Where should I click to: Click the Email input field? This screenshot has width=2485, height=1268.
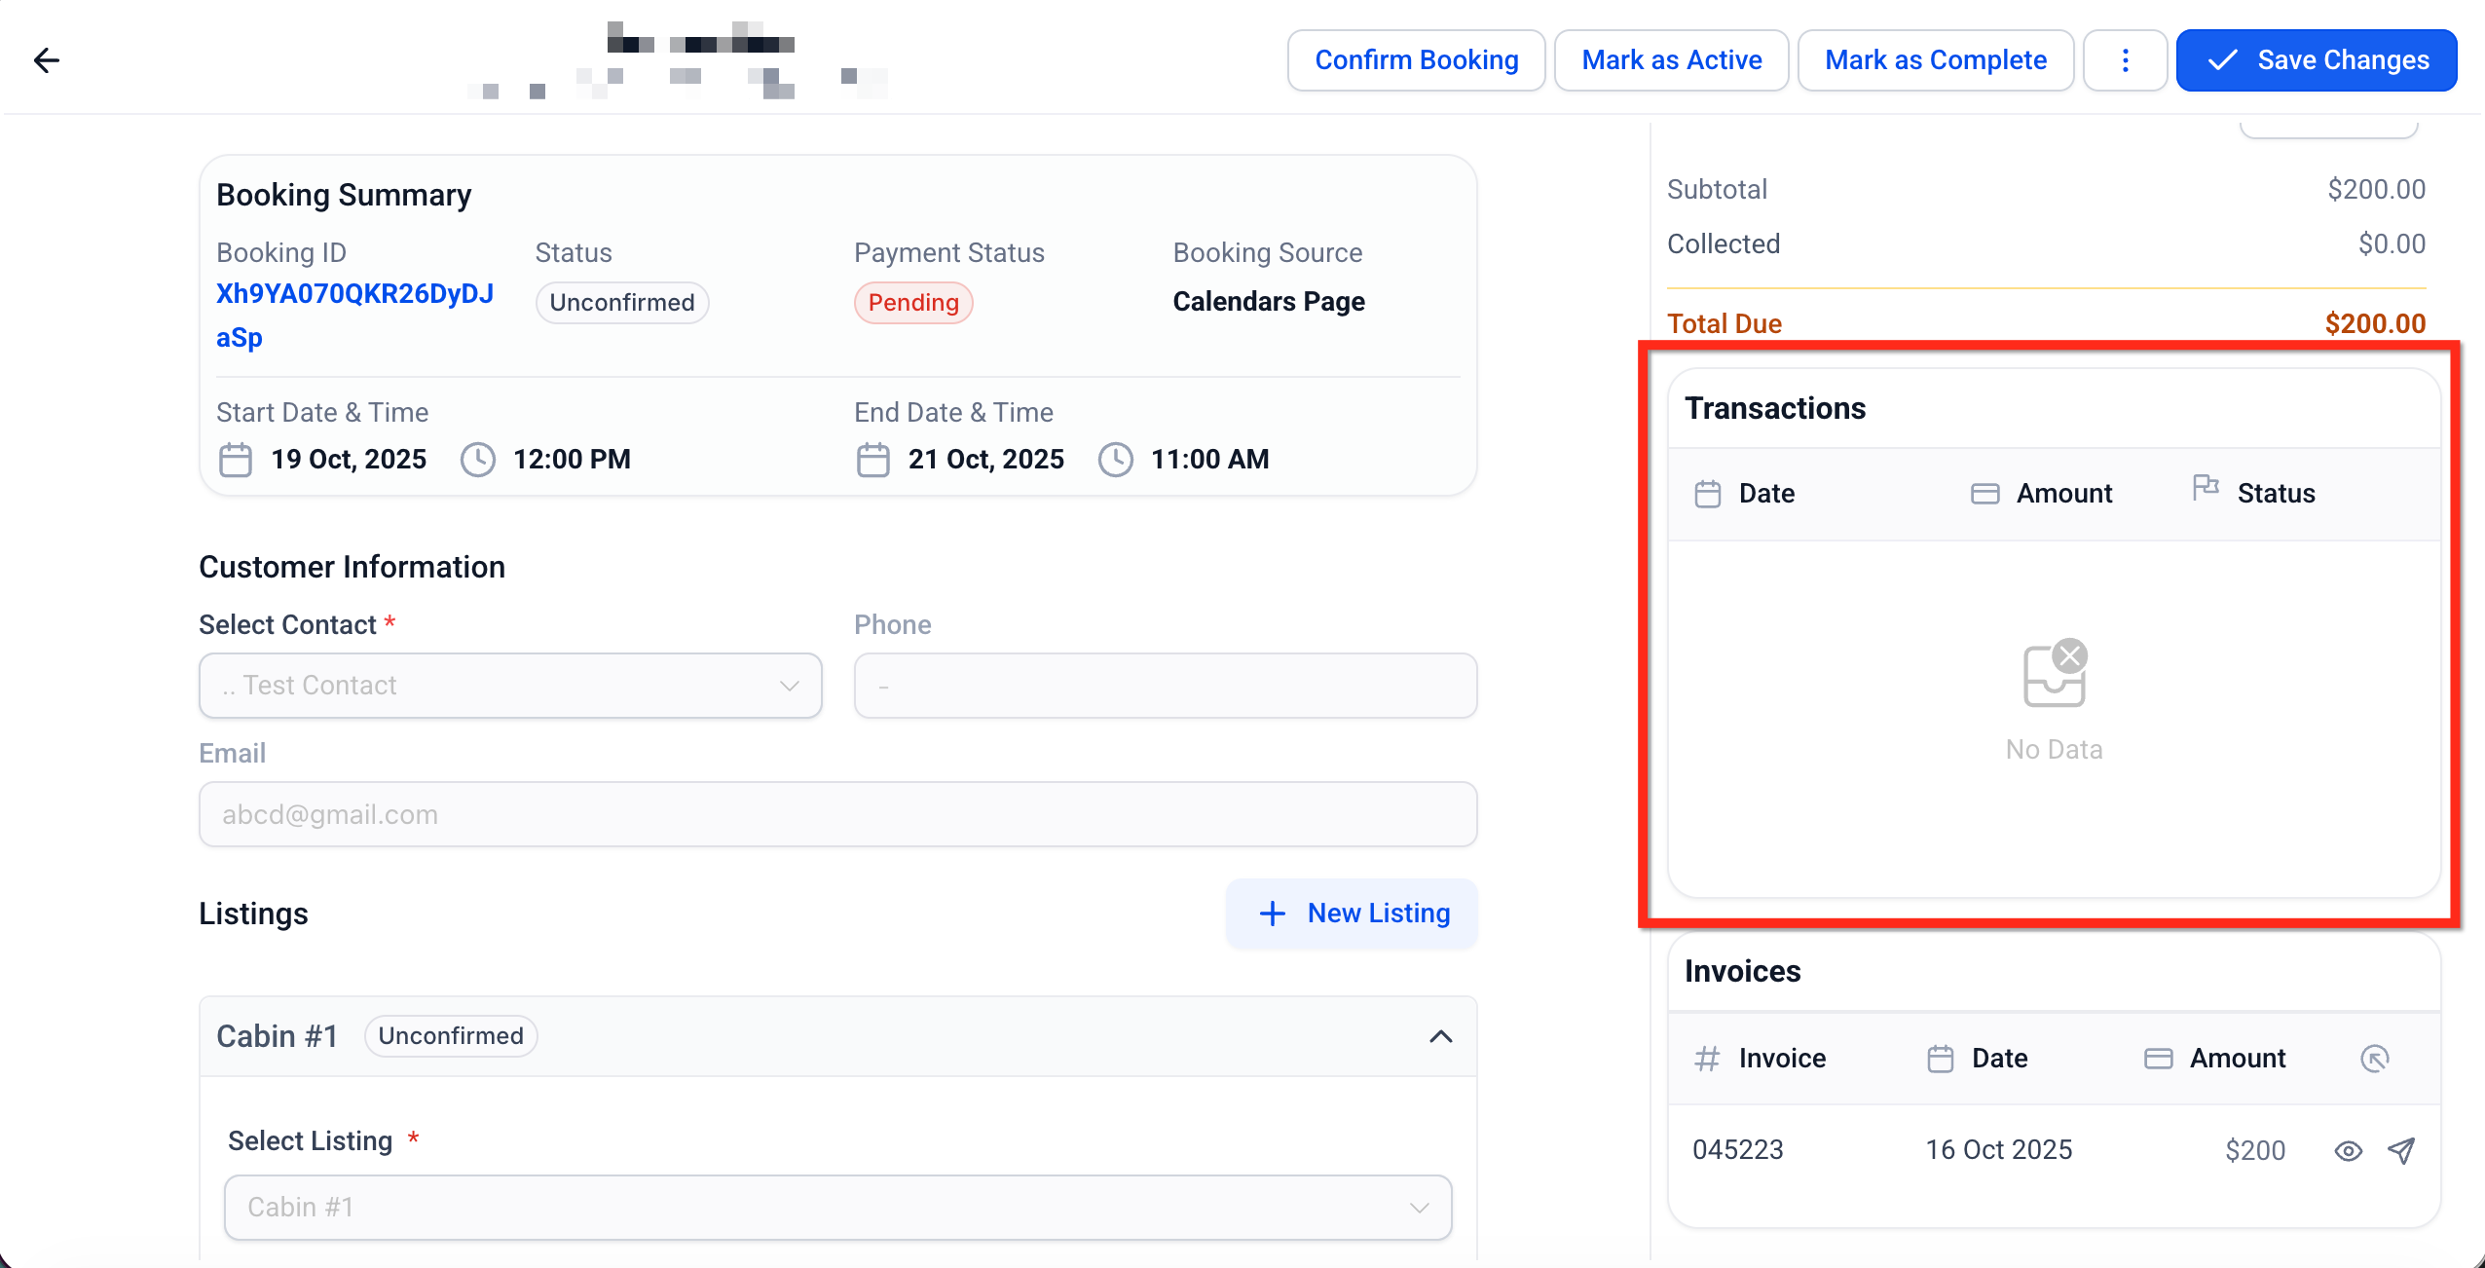pyautogui.click(x=837, y=814)
